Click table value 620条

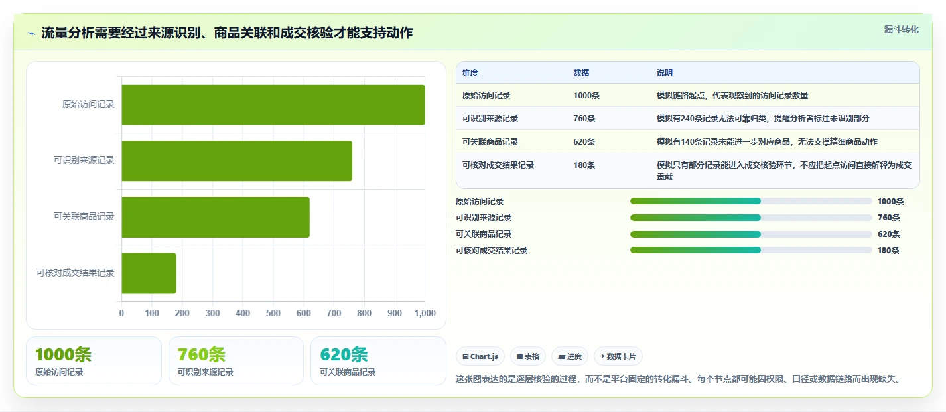click(584, 142)
